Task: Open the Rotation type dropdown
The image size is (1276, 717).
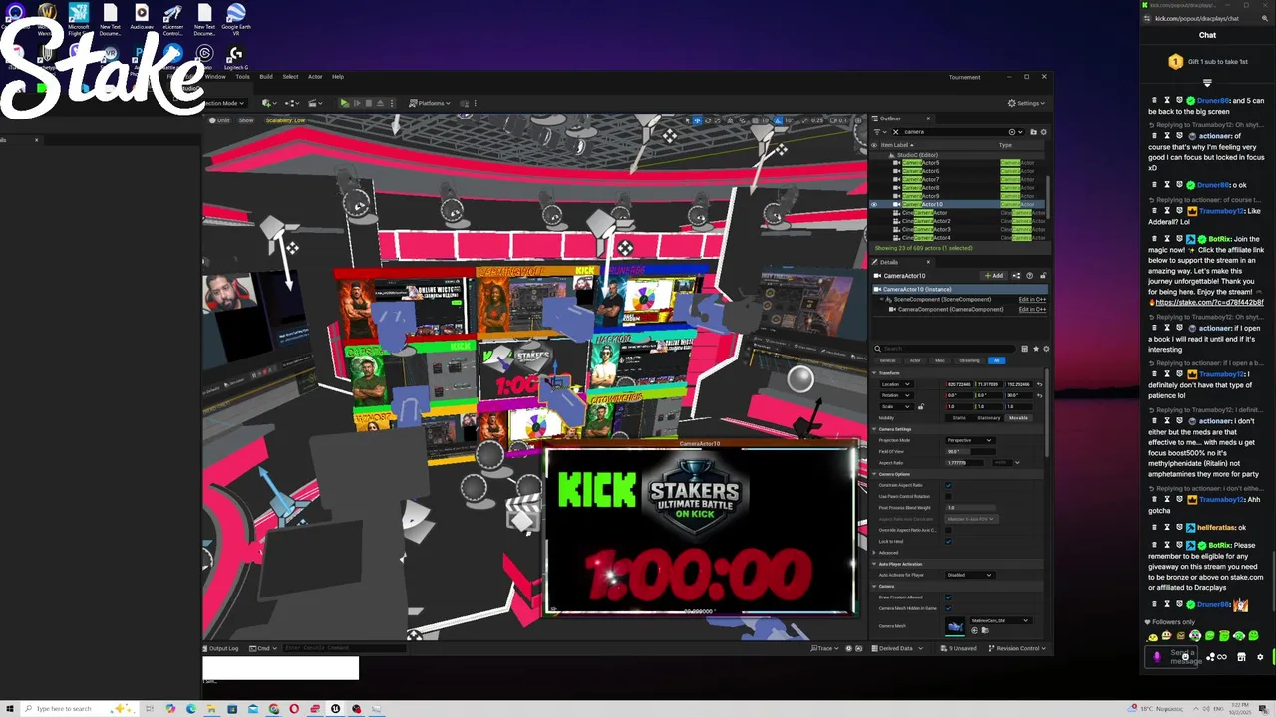Action: [x=896, y=395]
